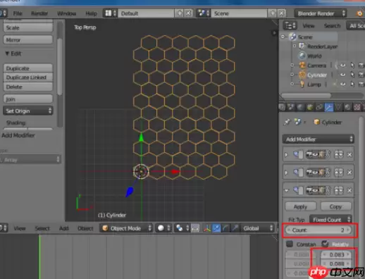Image resolution: width=365 pixels, height=279 pixels.
Task: Open the 3D viewport Add menu
Action: 63,228
